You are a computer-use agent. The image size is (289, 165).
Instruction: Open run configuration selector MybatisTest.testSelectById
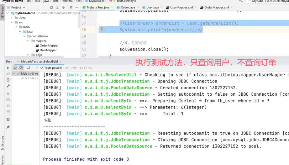267,1
